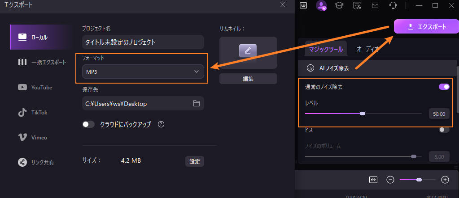Click the レベル noise level slider
Image resolution: width=459 pixels, height=198 pixels.
pos(363,114)
